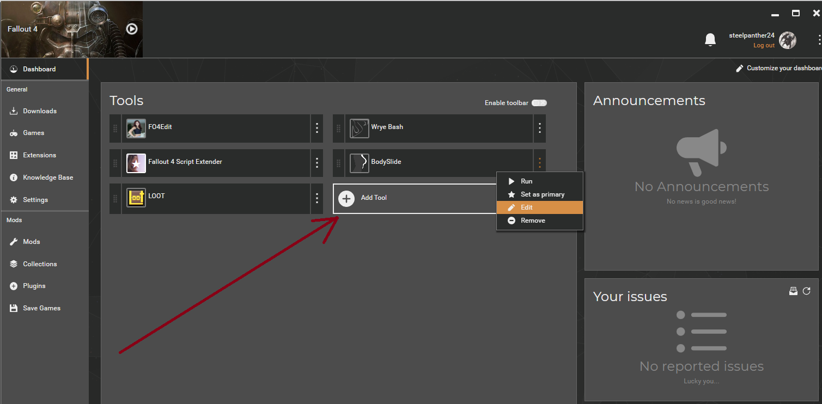822x404 pixels.
Task: Open Save Games in the sidebar
Action: tap(44, 308)
